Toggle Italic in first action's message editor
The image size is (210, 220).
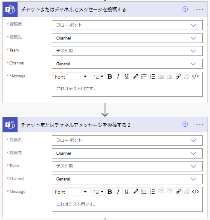(x=118, y=76)
